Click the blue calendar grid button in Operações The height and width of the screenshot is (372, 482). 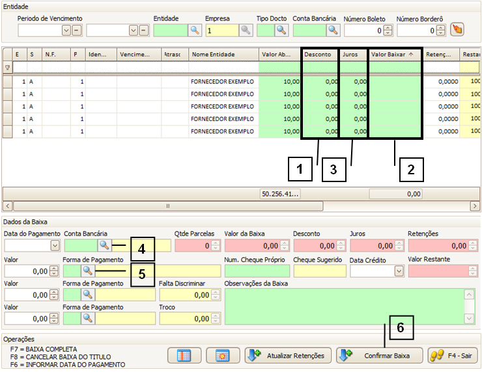184,355
